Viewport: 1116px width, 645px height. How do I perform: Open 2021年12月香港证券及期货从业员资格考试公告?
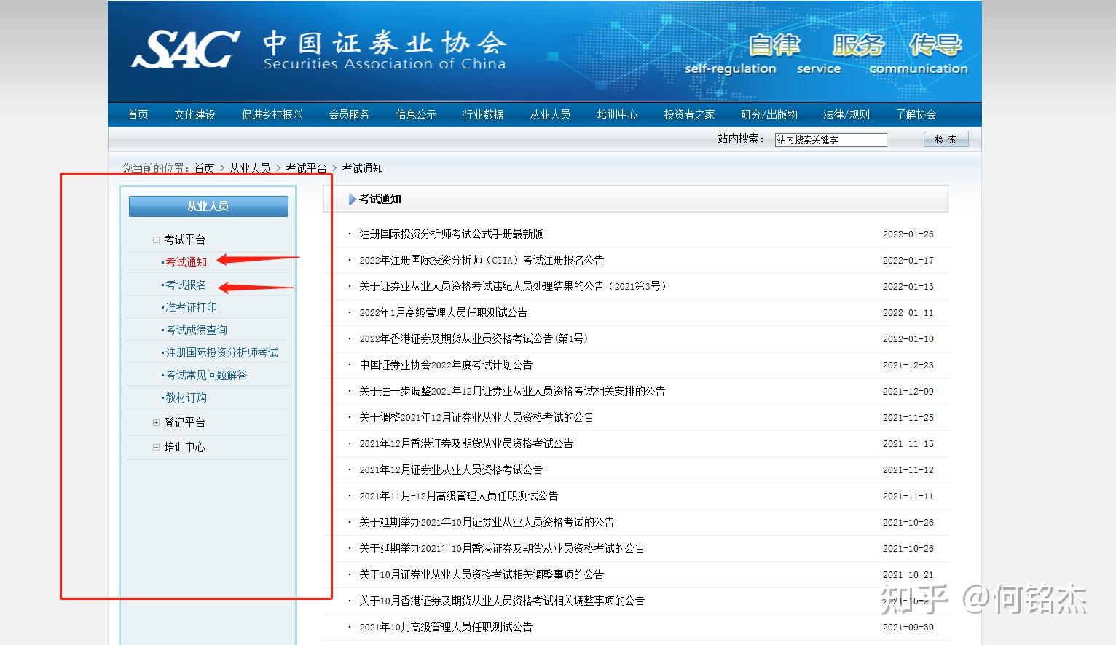466,443
